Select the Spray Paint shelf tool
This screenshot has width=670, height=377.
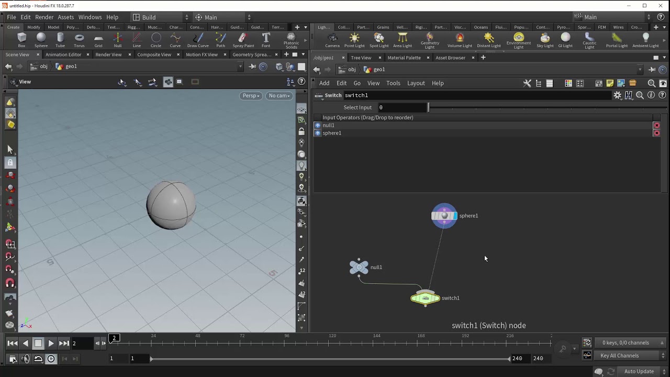243,39
